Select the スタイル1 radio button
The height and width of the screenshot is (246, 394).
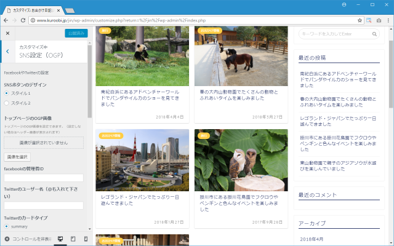tap(7, 93)
